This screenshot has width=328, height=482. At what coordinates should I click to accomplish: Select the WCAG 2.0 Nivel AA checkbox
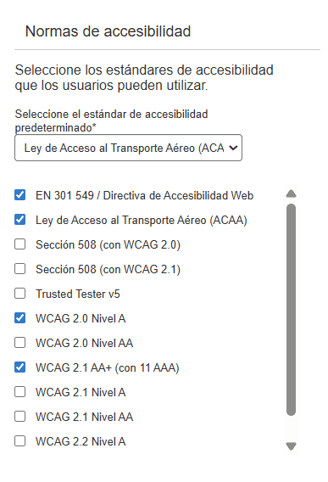(20, 343)
